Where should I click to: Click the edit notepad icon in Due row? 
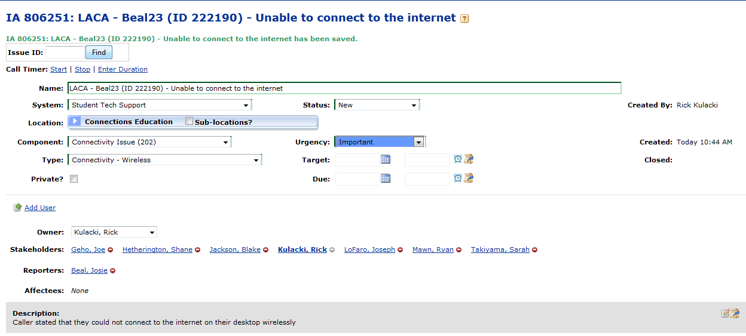coord(469,178)
